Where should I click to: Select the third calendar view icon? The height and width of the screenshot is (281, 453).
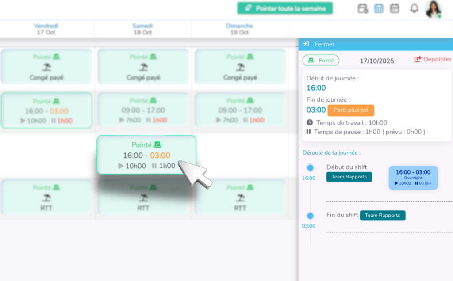pos(395,8)
